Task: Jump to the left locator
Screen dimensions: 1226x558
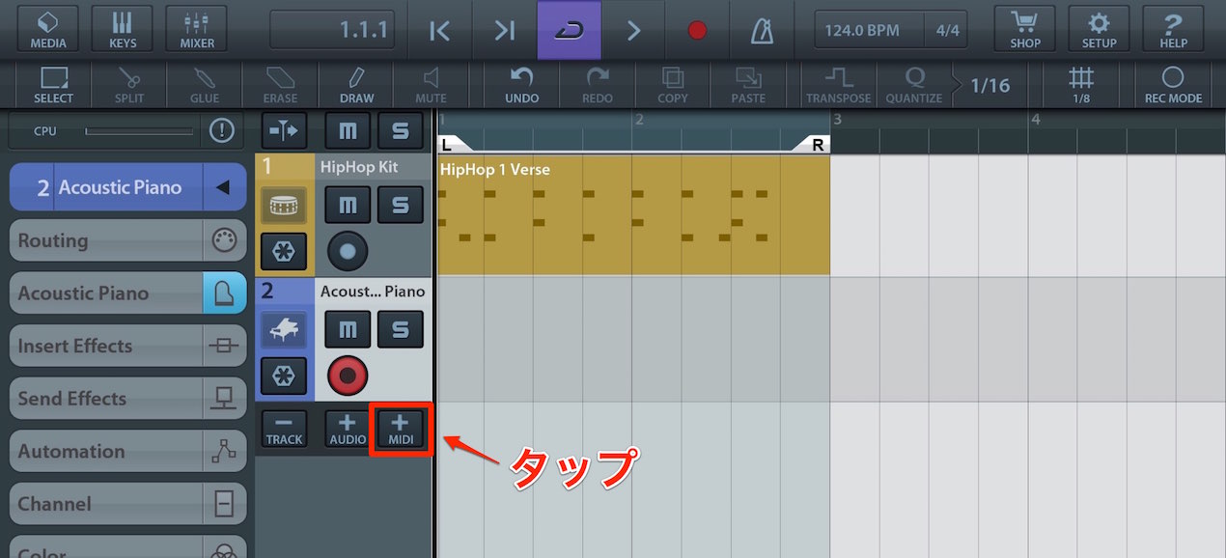Action: 440,30
